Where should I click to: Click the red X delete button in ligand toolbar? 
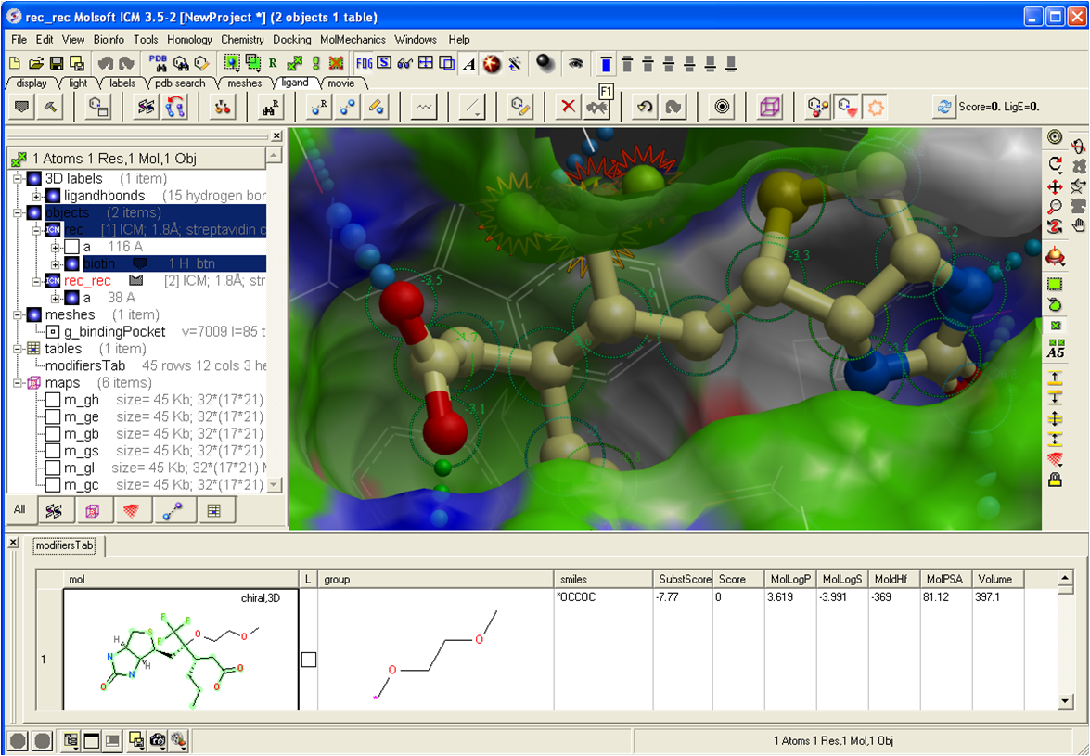coord(568,108)
